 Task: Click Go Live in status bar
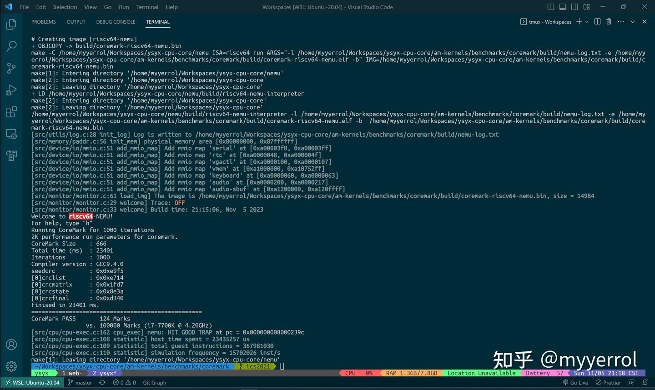(575, 383)
